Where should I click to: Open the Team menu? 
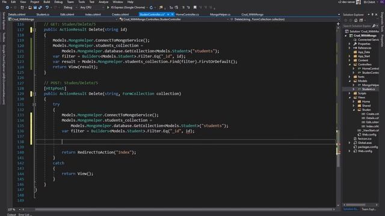[70, 2]
